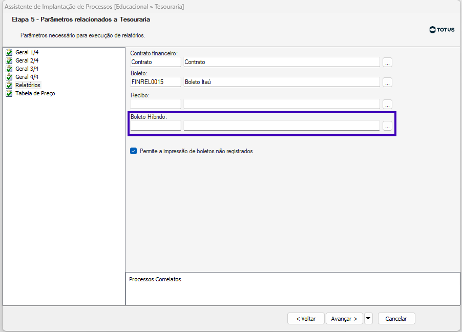Click the checkmark icon beside Geral 2/4

click(9, 60)
